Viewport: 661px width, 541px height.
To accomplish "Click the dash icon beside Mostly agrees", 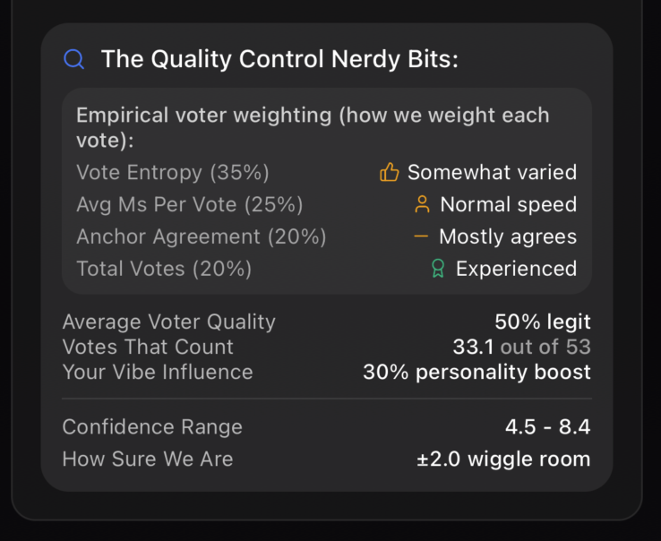I will click(421, 236).
